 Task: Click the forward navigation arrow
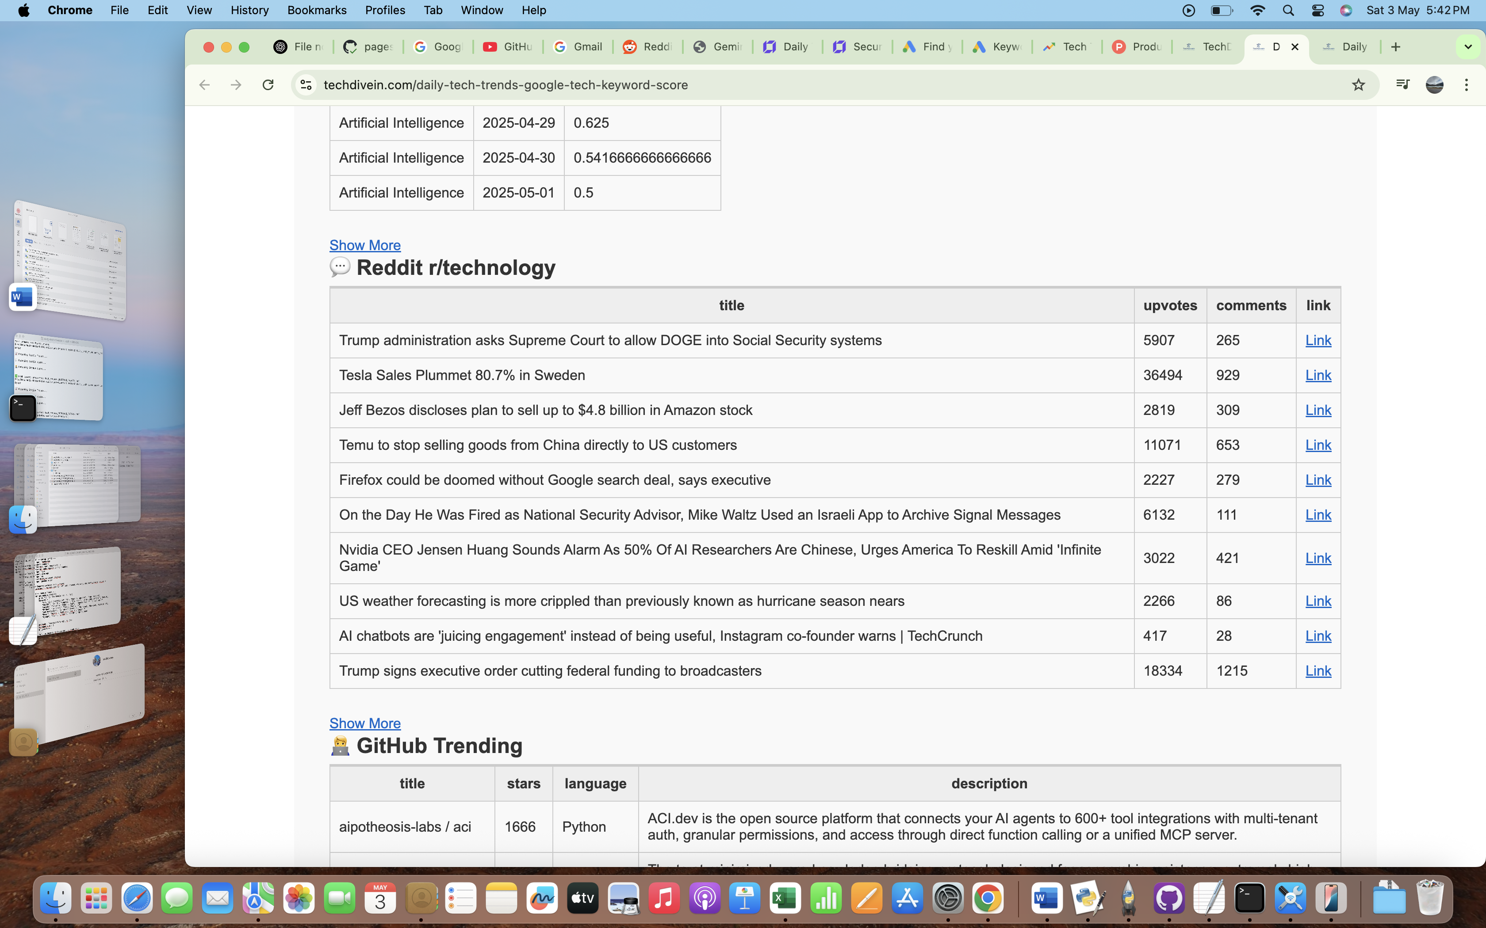click(236, 85)
